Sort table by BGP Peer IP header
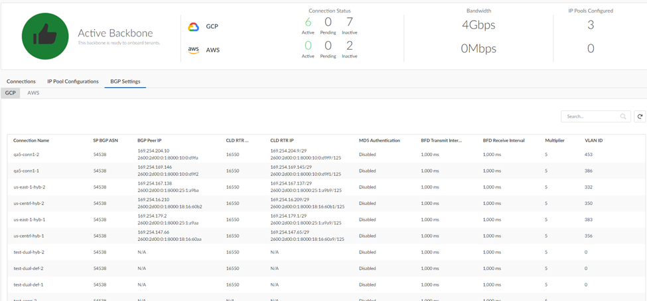 [151, 140]
